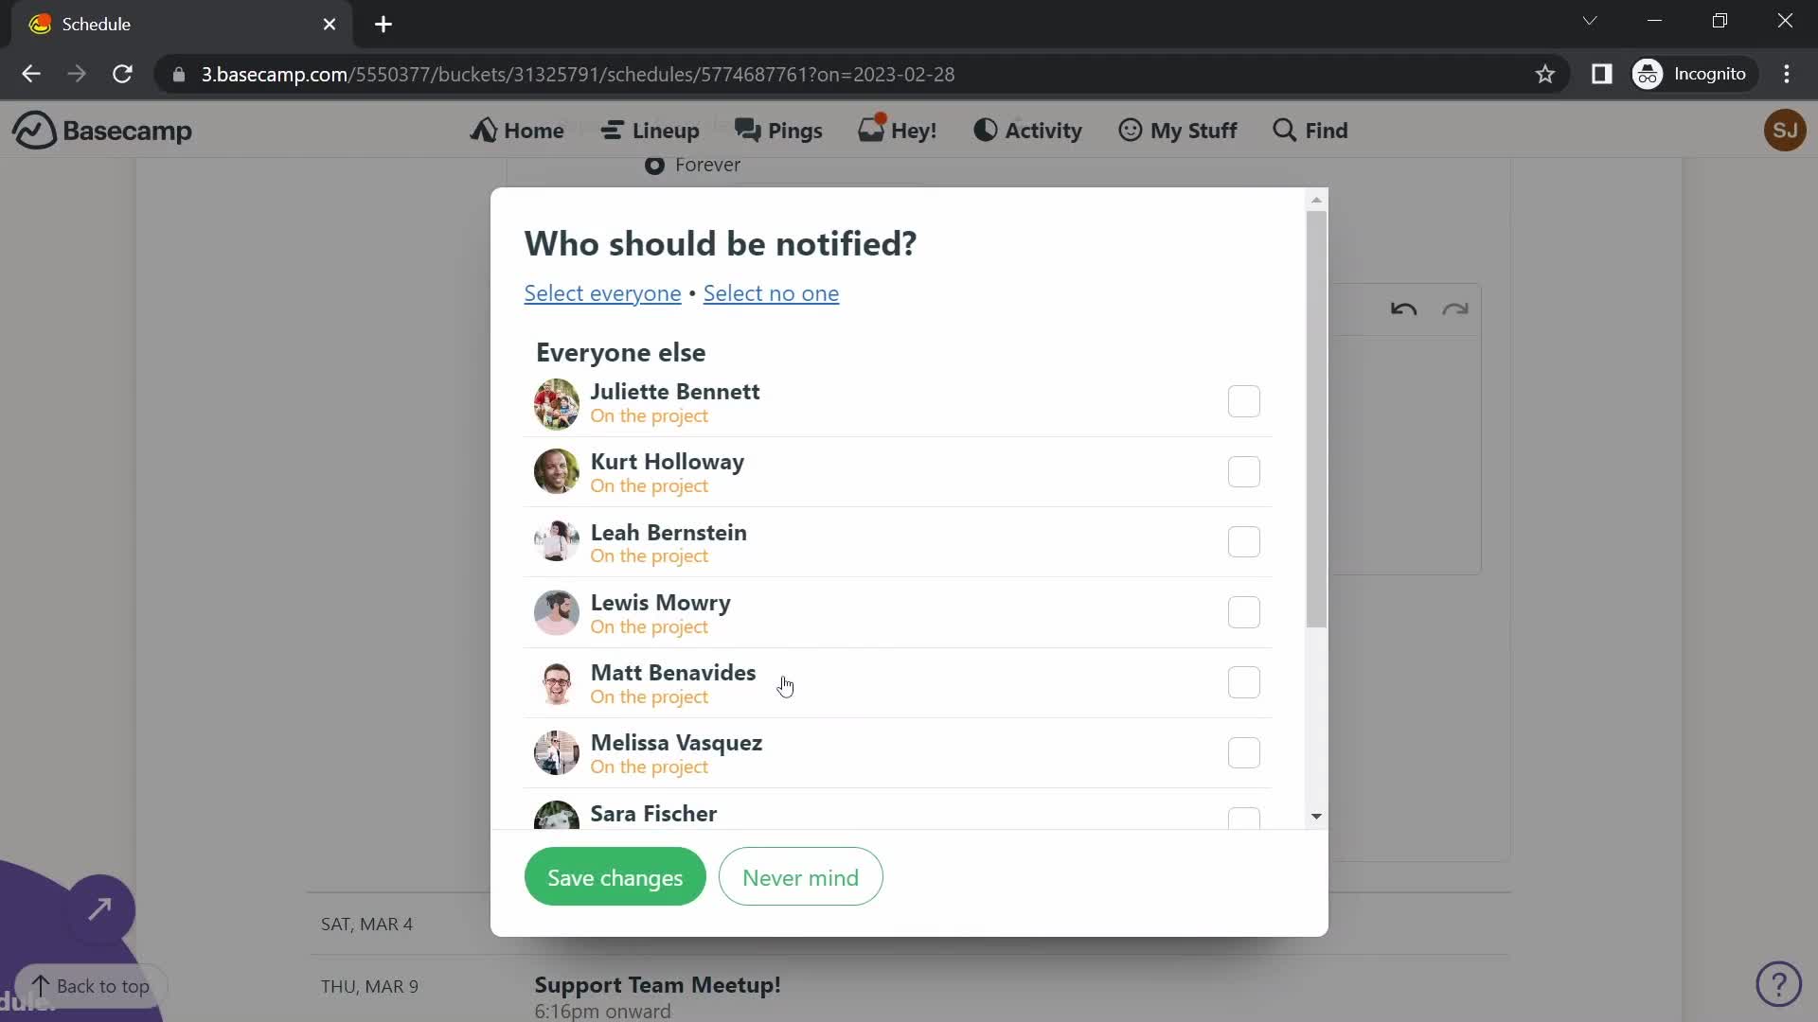Open the Find search tool
The image size is (1818, 1022).
[1311, 130]
